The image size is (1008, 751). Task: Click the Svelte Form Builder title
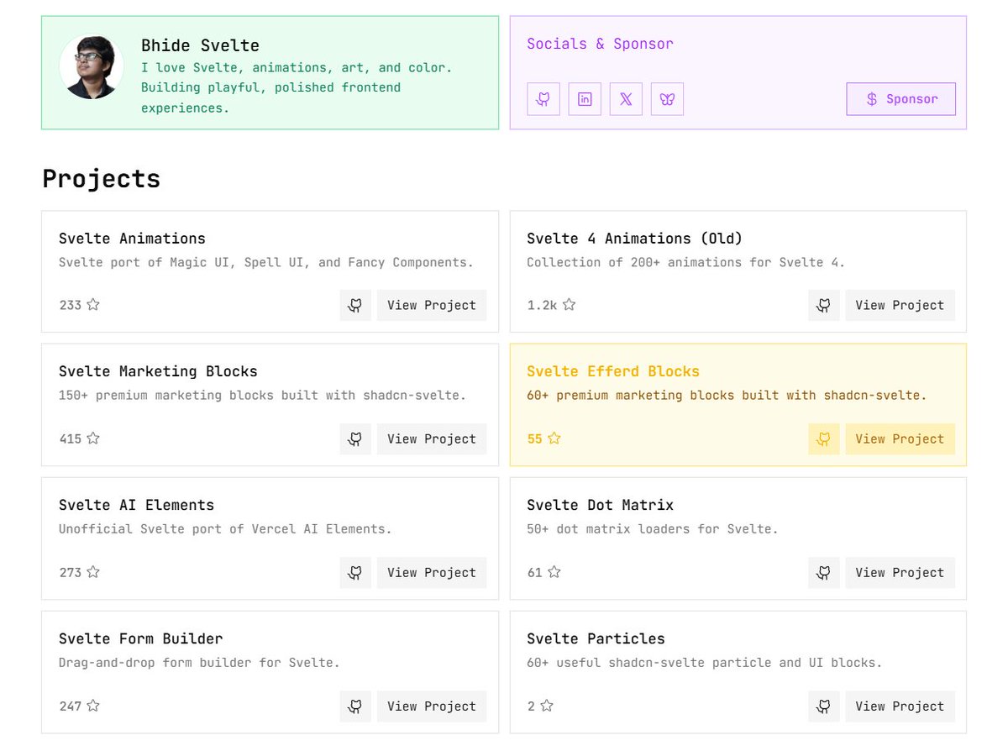click(141, 638)
